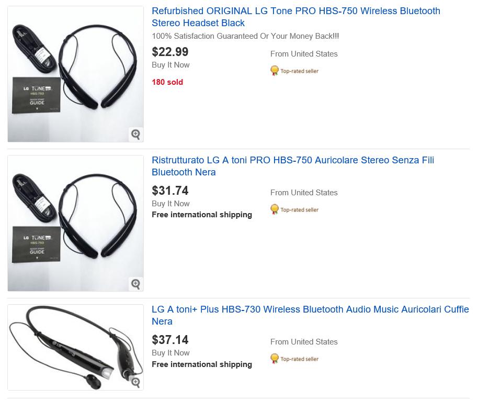Click the red 180 sold text
This screenshot has width=478, height=400.
167,82
